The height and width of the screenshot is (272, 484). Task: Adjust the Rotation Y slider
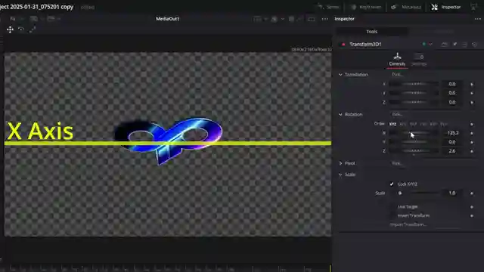[414, 142]
